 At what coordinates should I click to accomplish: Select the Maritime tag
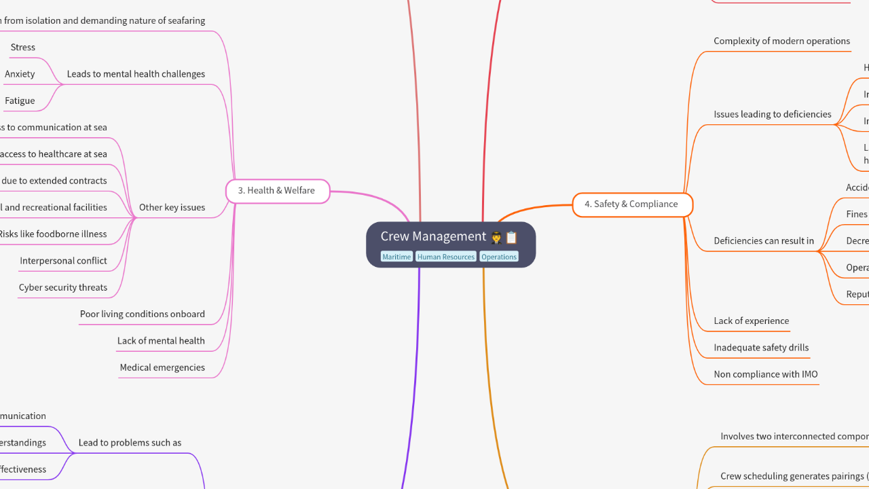tap(396, 257)
